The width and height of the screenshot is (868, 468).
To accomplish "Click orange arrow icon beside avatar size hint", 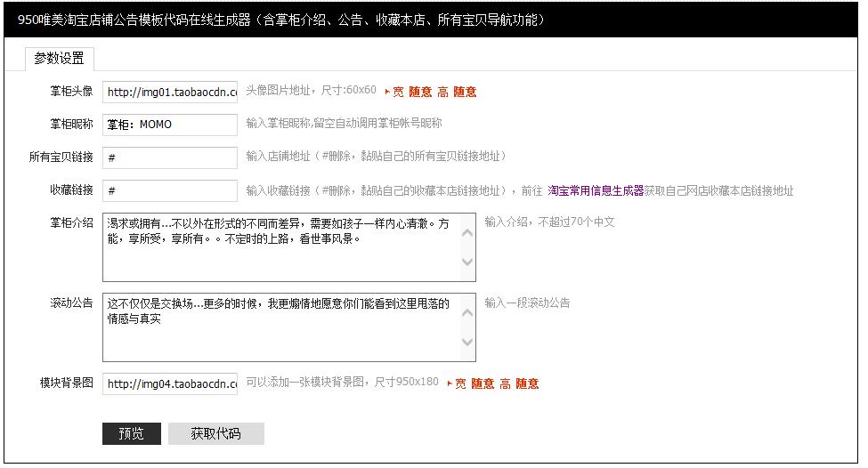I will point(387,92).
